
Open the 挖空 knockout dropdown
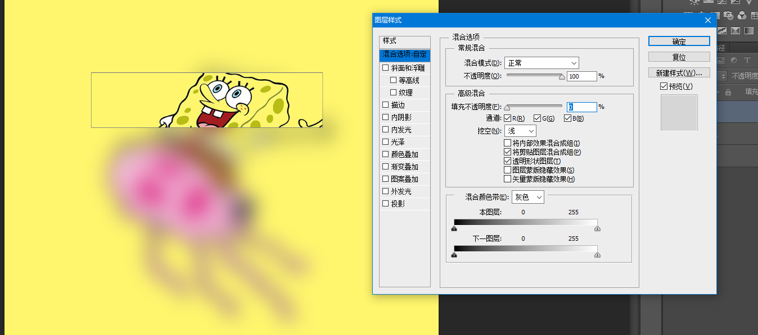point(520,130)
